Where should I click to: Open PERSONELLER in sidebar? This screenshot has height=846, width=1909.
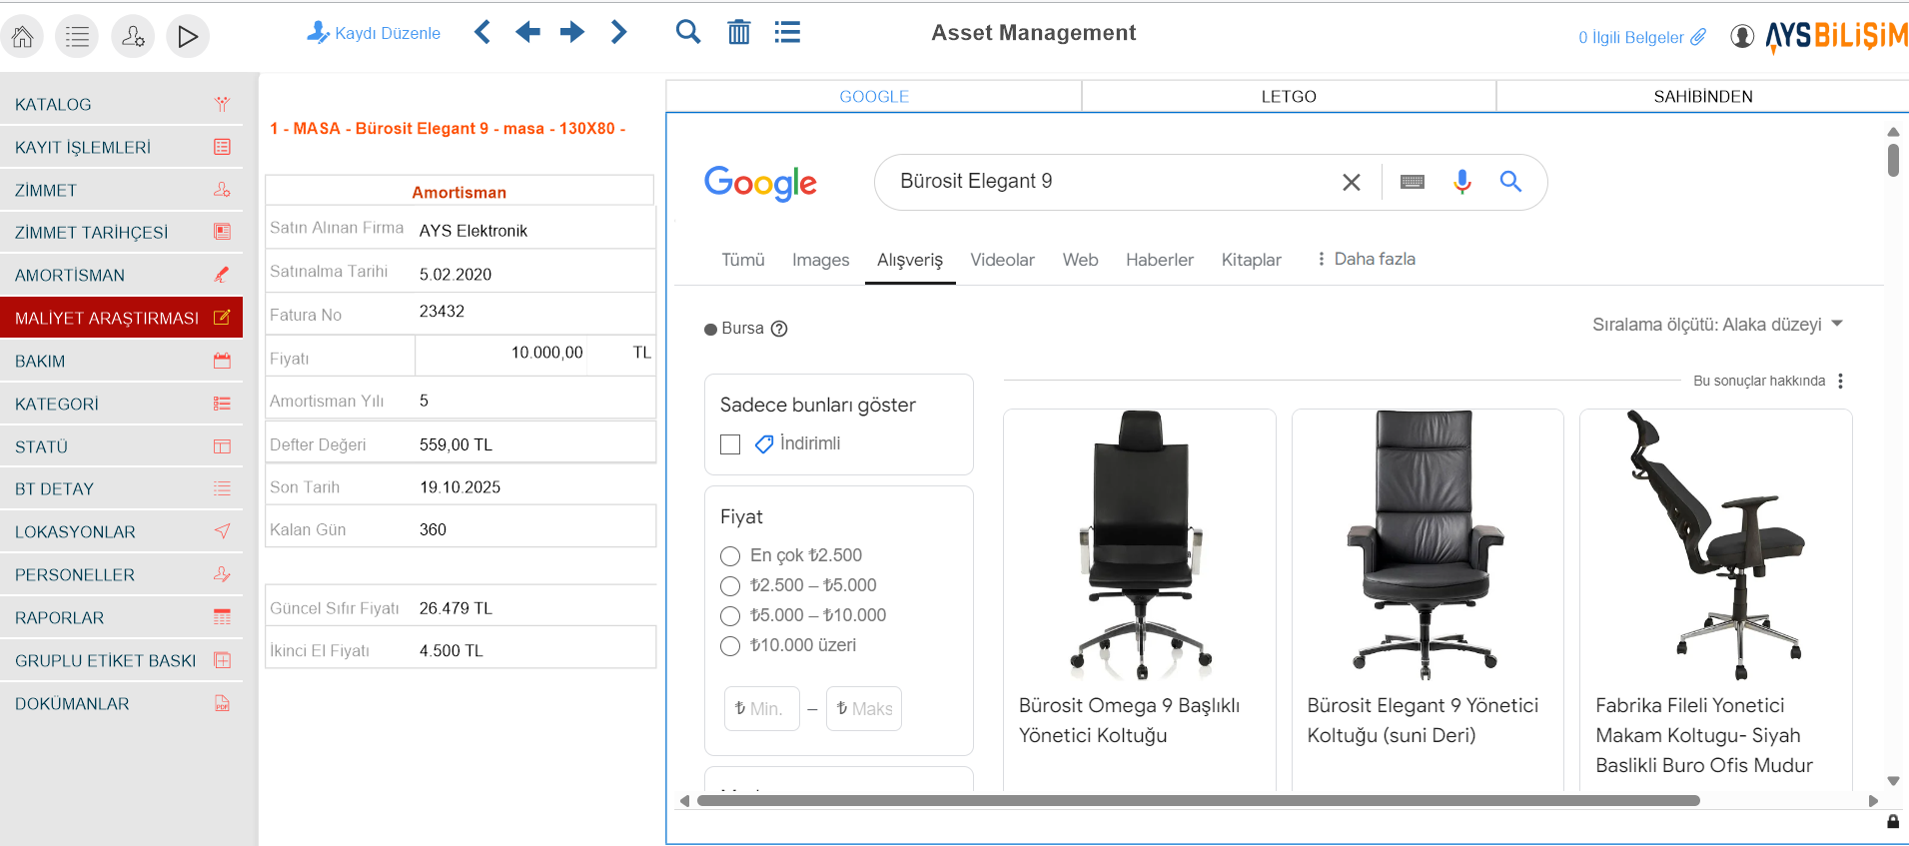(x=121, y=574)
